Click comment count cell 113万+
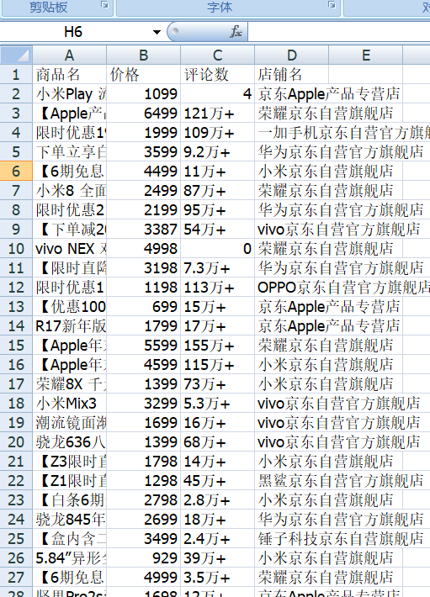430x597 pixels. point(217,287)
